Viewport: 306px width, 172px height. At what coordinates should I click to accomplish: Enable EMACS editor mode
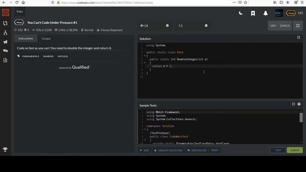click(x=285, y=26)
